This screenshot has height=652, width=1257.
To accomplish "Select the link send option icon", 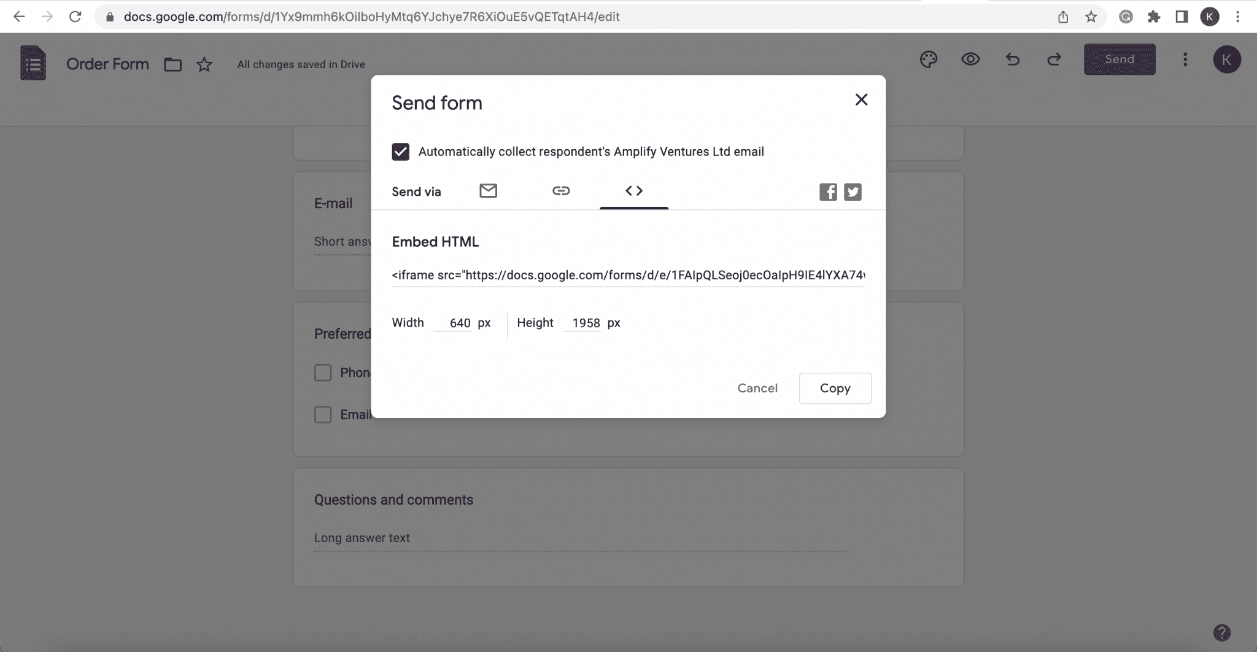I will pyautogui.click(x=561, y=191).
